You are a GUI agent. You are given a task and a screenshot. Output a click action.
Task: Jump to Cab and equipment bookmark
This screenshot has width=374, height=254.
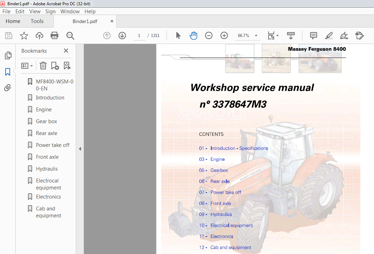pyautogui.click(x=49, y=212)
